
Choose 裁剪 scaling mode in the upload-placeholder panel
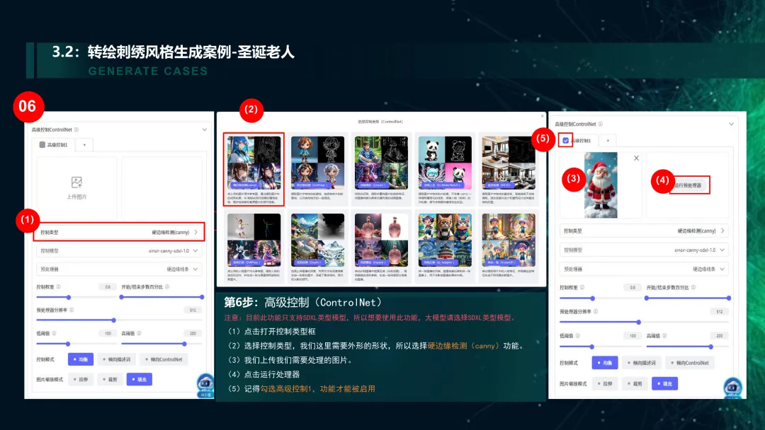[x=110, y=379]
